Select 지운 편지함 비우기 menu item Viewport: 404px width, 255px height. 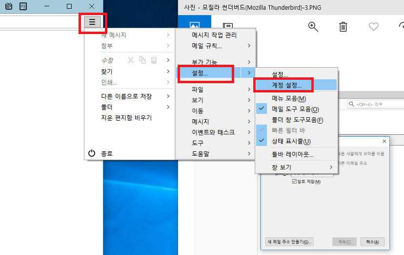[126, 118]
